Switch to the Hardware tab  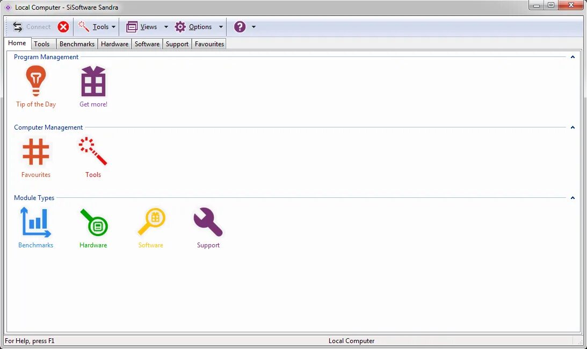(114, 44)
